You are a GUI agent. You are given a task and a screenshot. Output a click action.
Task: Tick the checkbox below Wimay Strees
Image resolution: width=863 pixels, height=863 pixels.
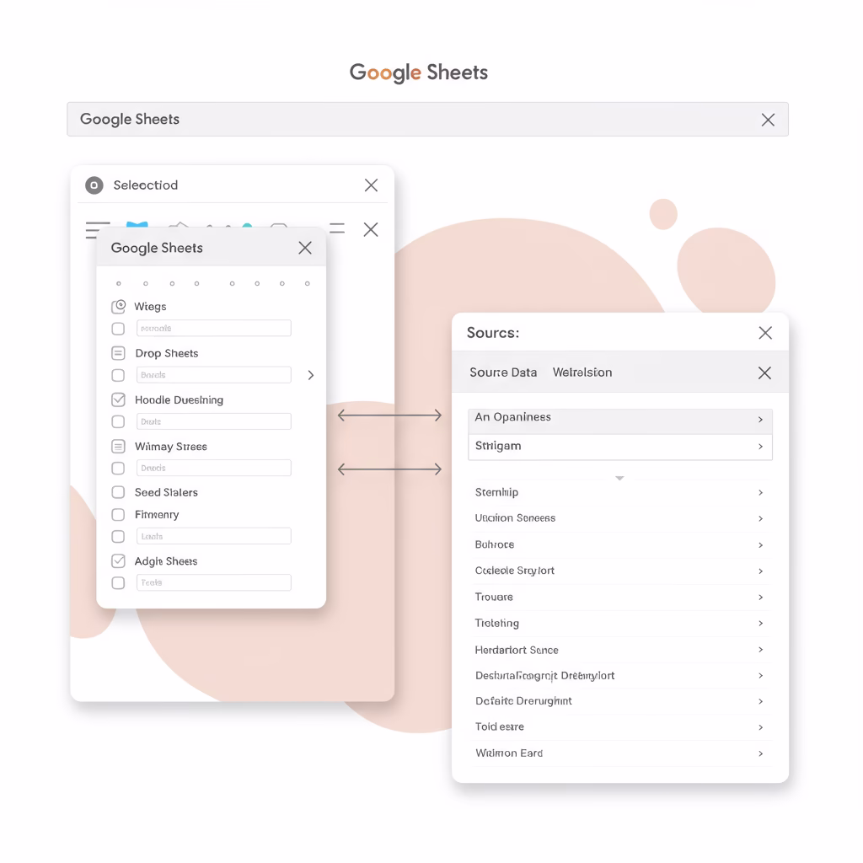pos(118,468)
